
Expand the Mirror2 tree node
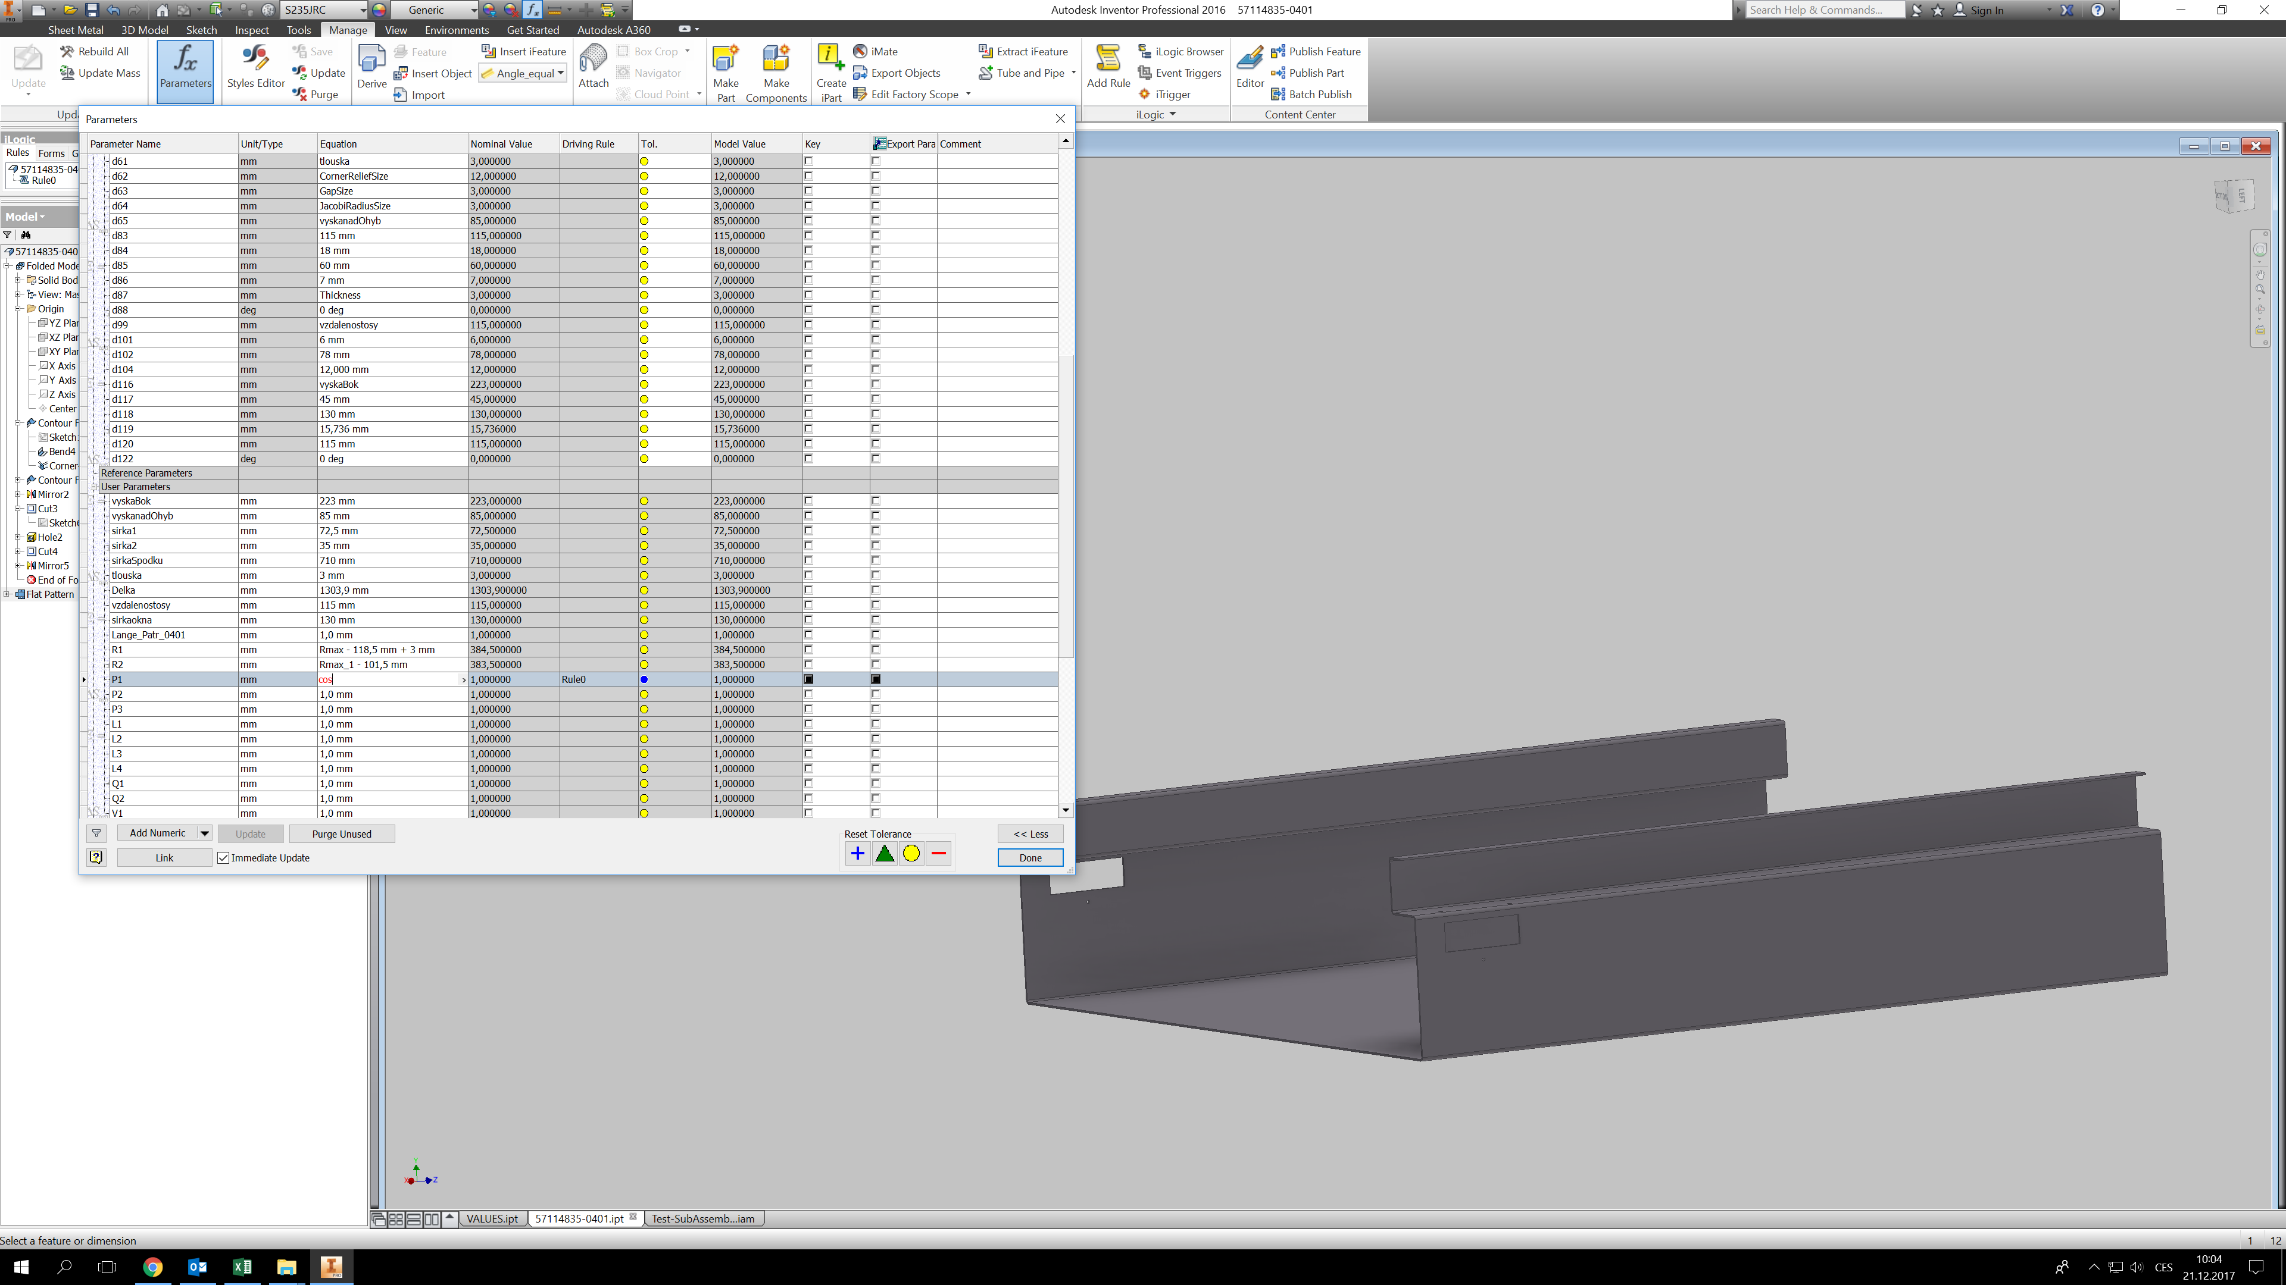[18, 494]
